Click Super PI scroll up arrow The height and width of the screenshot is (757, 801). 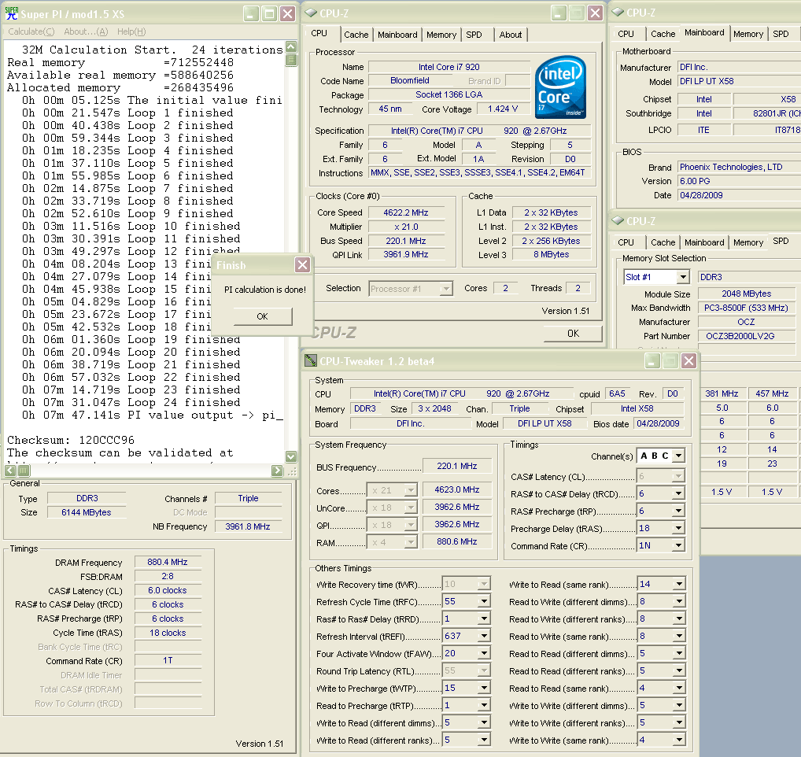(290, 47)
